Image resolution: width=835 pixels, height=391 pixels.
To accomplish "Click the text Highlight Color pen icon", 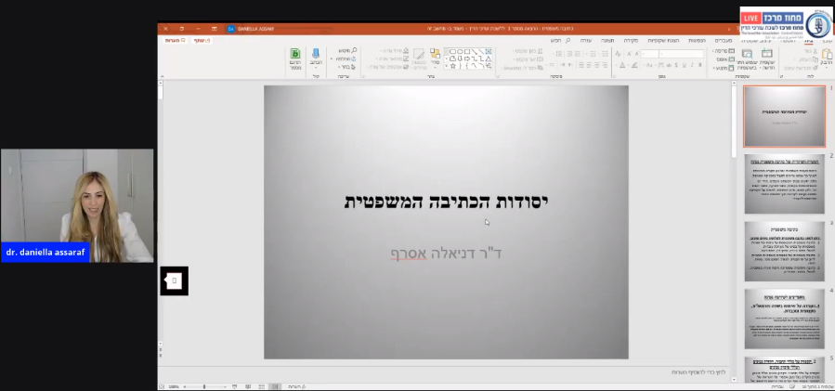I will [634, 65].
